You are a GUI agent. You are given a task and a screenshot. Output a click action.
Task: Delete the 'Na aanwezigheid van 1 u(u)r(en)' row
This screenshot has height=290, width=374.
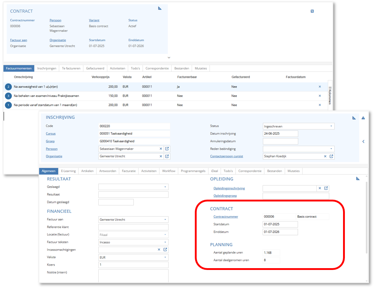[320, 87]
